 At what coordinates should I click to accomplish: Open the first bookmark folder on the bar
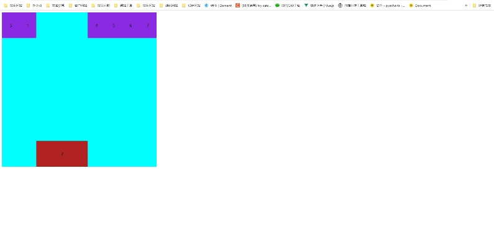click(12, 5)
